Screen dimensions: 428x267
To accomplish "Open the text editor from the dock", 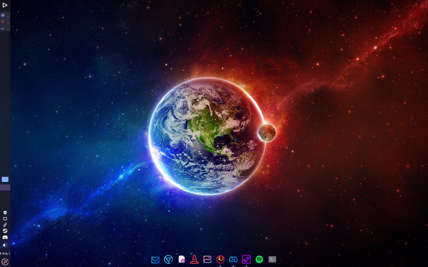I will (x=182, y=260).
